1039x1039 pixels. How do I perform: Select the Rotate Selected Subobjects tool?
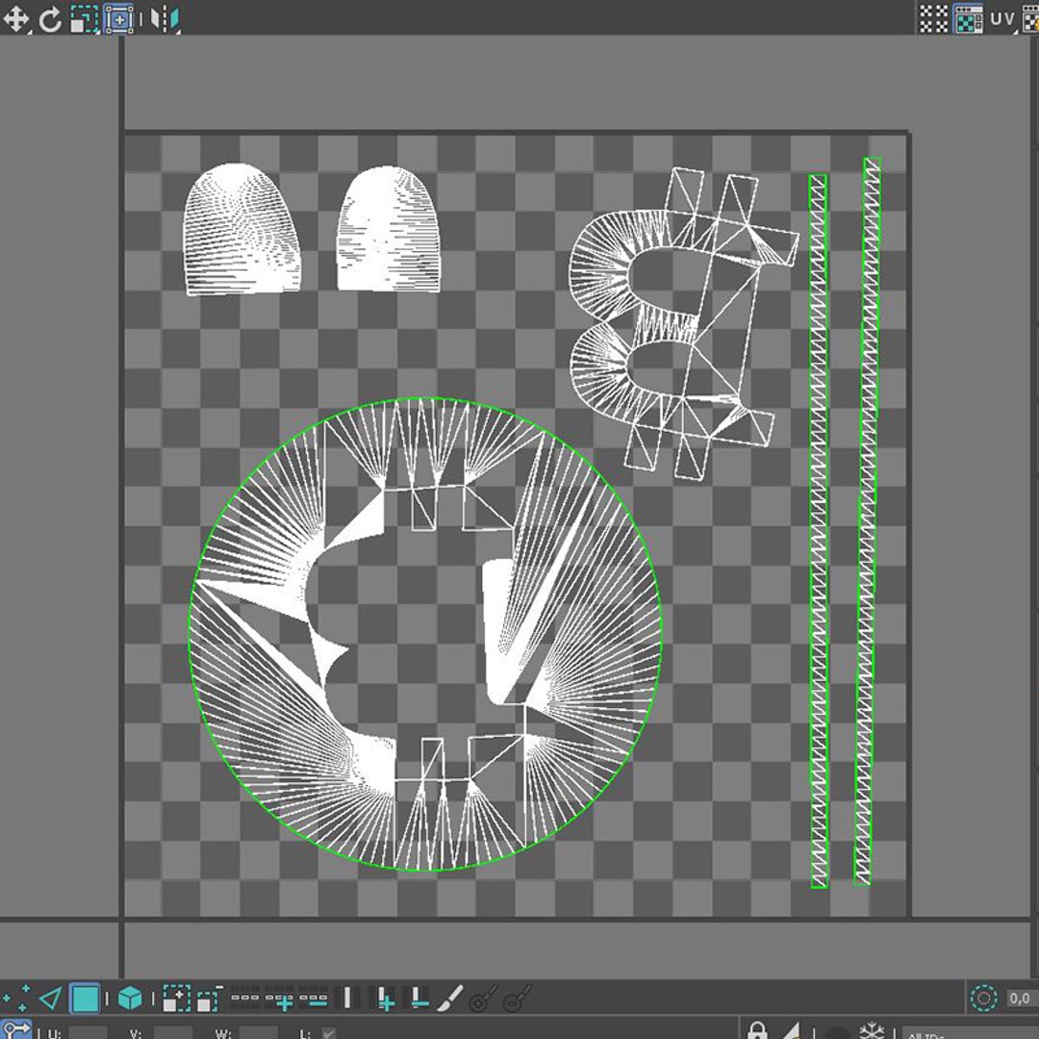point(50,19)
